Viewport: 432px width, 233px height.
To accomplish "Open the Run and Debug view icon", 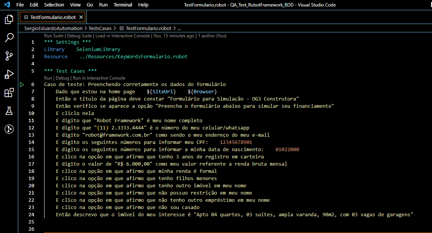I will 9,75.
